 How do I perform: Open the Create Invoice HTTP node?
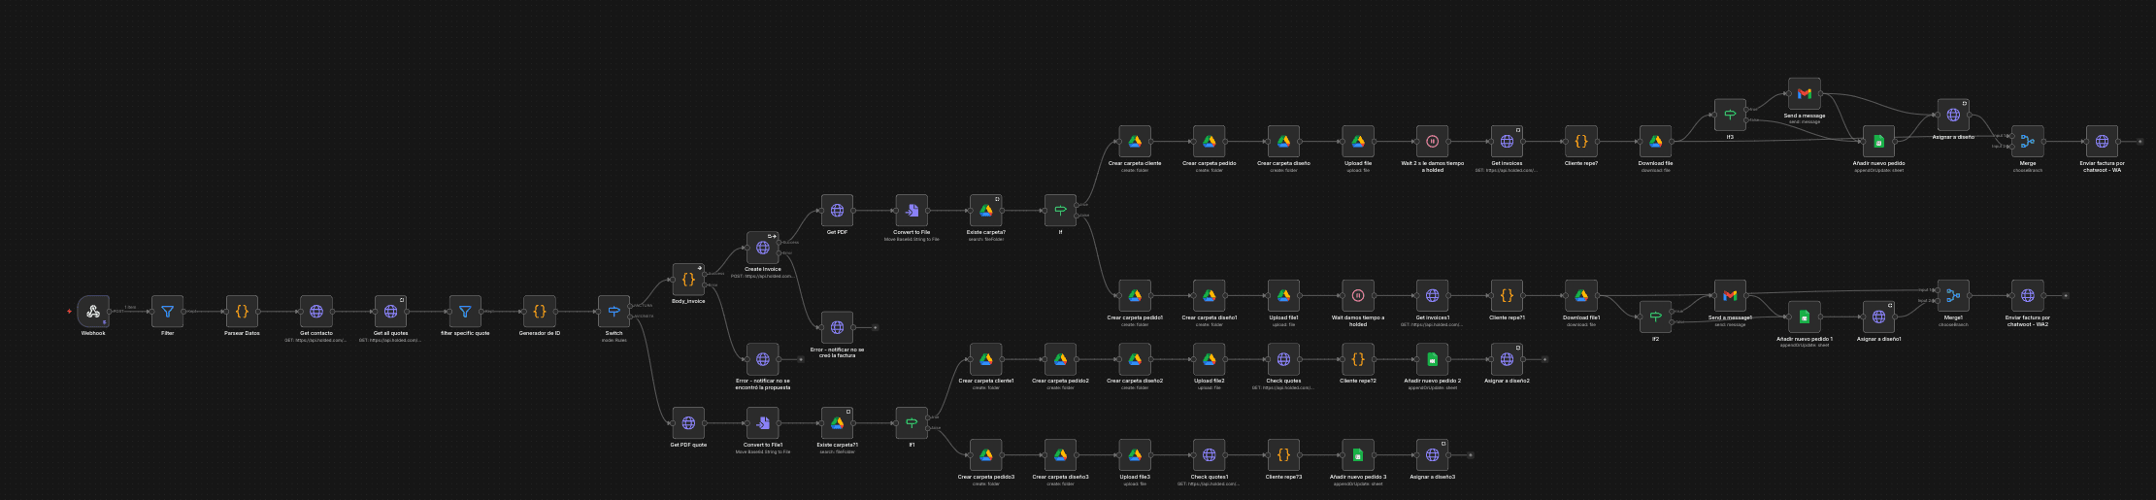tap(762, 248)
